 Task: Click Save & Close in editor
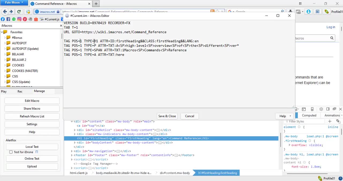[167, 116]
